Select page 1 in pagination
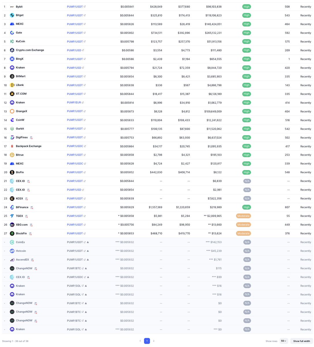This screenshot has height=347, width=314. click(x=147, y=341)
